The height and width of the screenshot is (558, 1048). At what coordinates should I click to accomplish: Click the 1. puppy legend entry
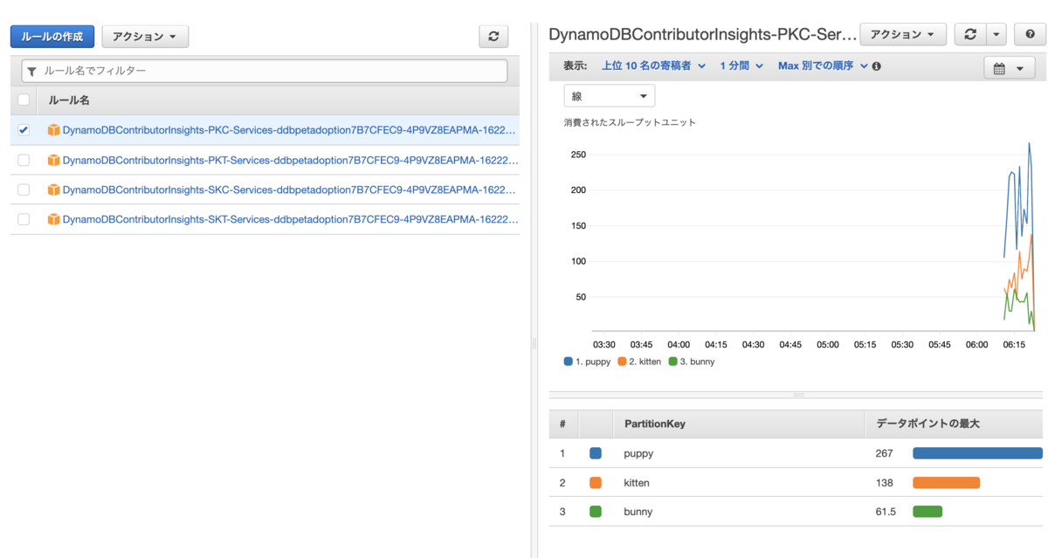588,362
